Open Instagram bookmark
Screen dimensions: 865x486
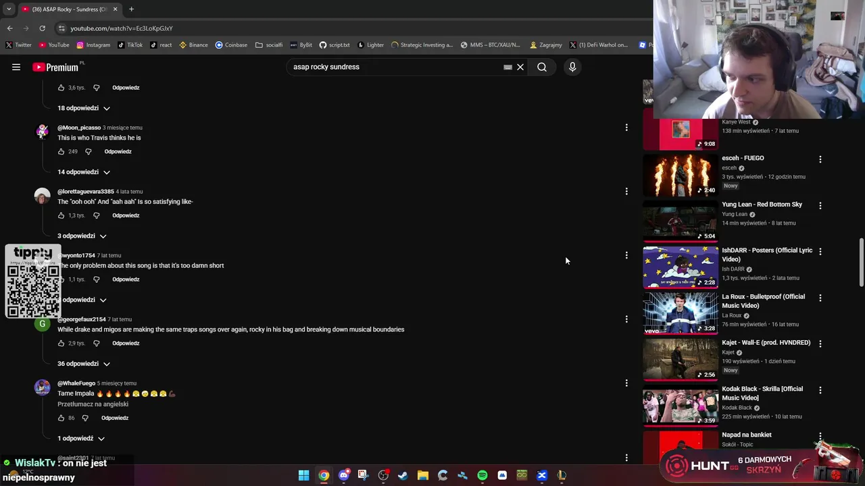click(93, 45)
